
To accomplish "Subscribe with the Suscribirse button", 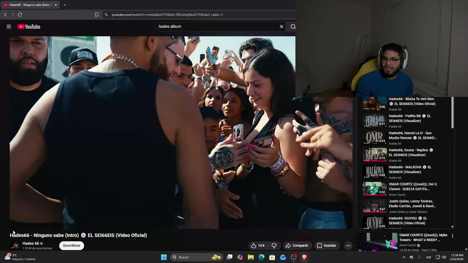I will coord(72,245).
